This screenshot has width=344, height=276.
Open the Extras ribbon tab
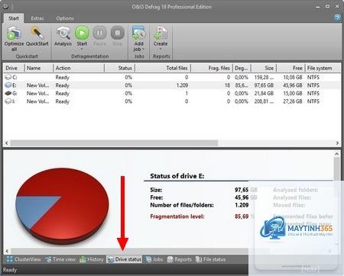tap(37, 18)
